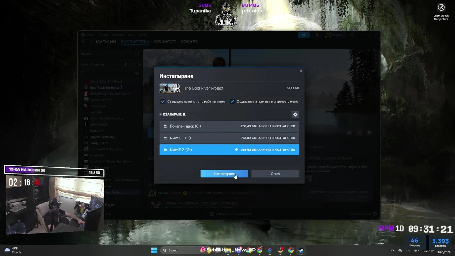Open weather widget showing 47°F Cloudy
Screen dimensions: 455x256
(x=12, y=250)
